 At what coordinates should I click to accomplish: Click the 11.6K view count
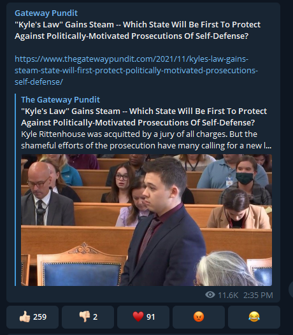point(228,296)
